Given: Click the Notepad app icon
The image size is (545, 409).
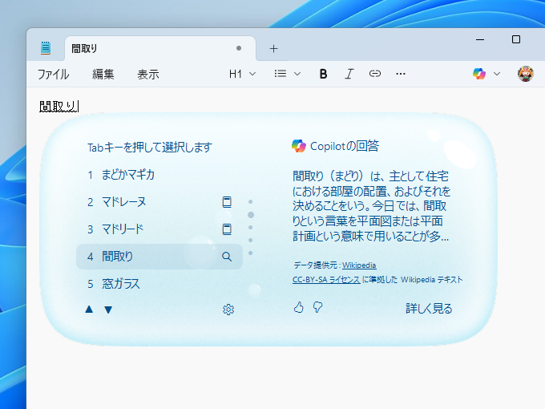Looking at the screenshot, I should (x=46, y=48).
